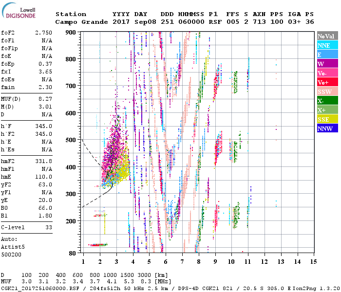Click the B0 value 66.0
This screenshot has width=341, height=292.
[45, 208]
